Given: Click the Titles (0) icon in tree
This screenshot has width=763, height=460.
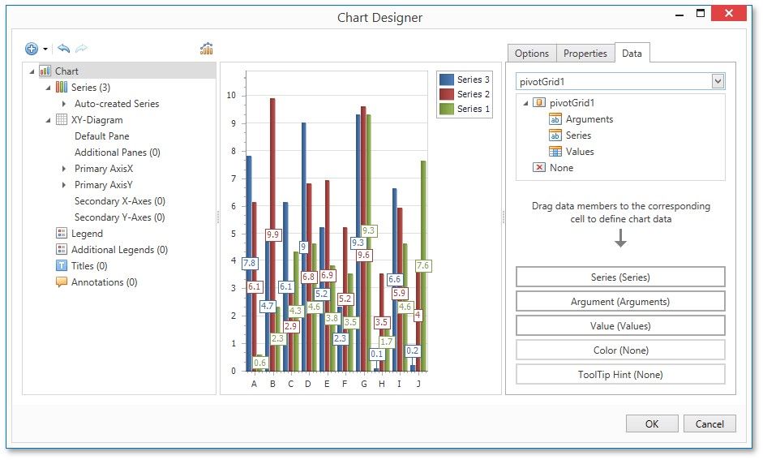Looking at the screenshot, I should [x=62, y=266].
